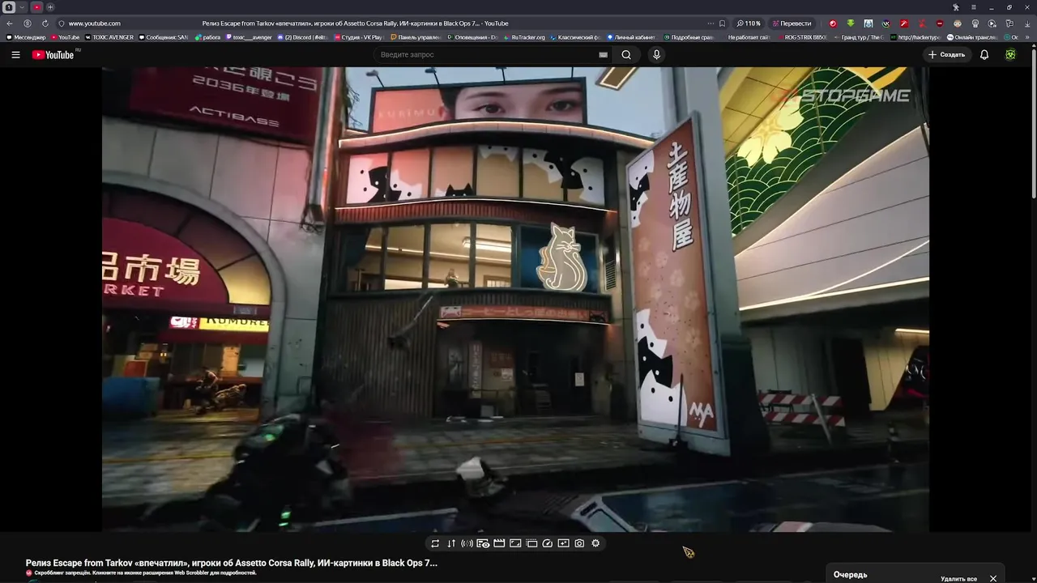This screenshot has height=583, width=1037.
Task: Open YouTube hamburger guide menu
Action: pyautogui.click(x=15, y=54)
